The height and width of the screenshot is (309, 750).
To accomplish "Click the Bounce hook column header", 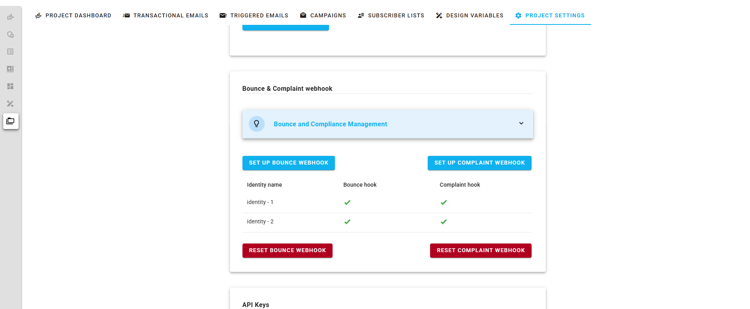I will 360,185.
